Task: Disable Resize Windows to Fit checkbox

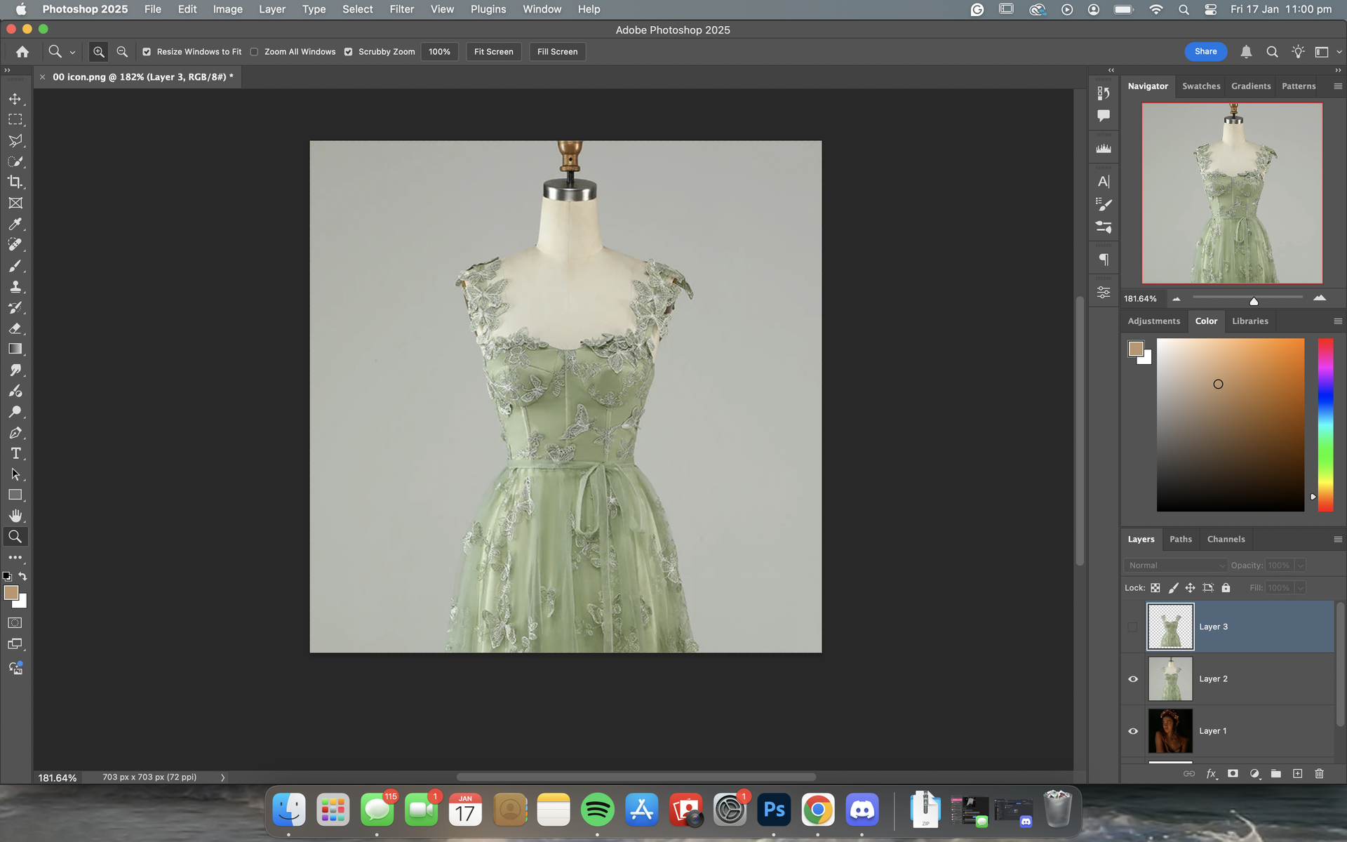Action: point(147,52)
